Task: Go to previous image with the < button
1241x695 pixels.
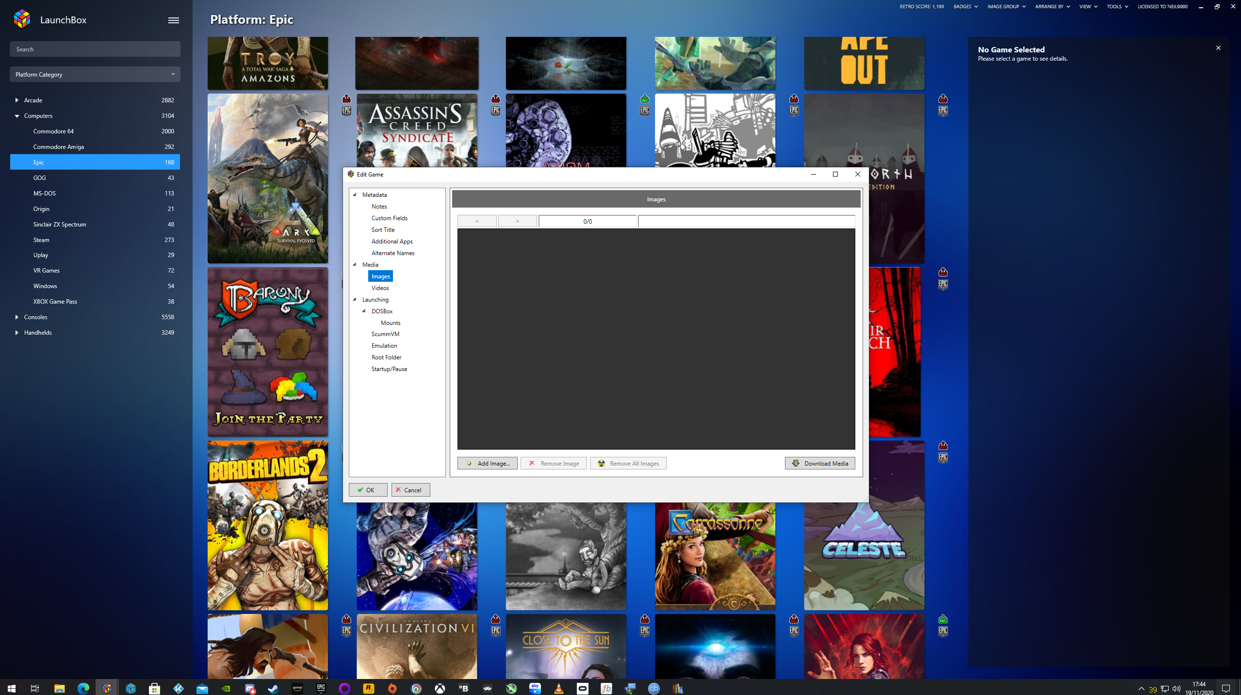Action: 477,221
